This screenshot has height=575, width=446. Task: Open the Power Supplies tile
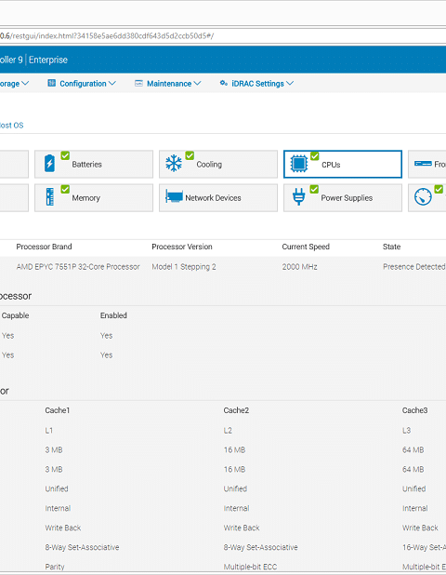(343, 197)
